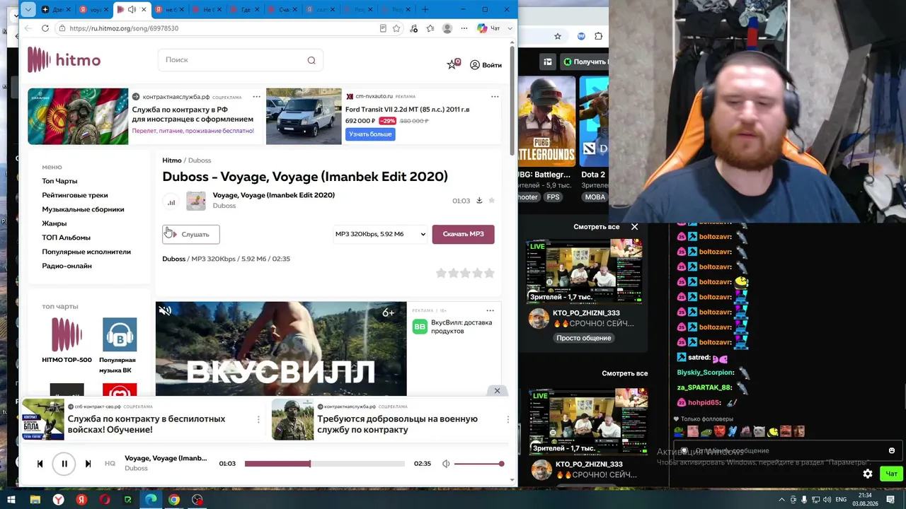Open options for Ford Transit ad

point(495,96)
